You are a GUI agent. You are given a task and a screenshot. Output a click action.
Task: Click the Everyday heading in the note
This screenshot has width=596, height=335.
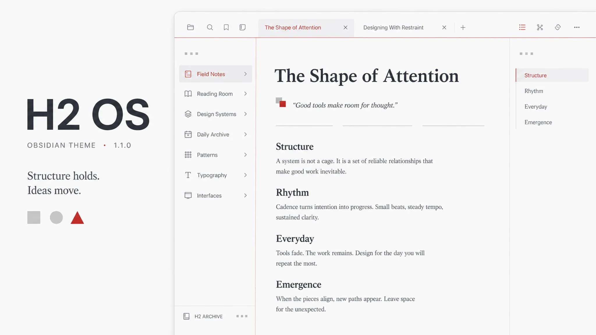click(295, 239)
